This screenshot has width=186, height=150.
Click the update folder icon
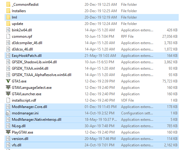(x=8, y=24)
